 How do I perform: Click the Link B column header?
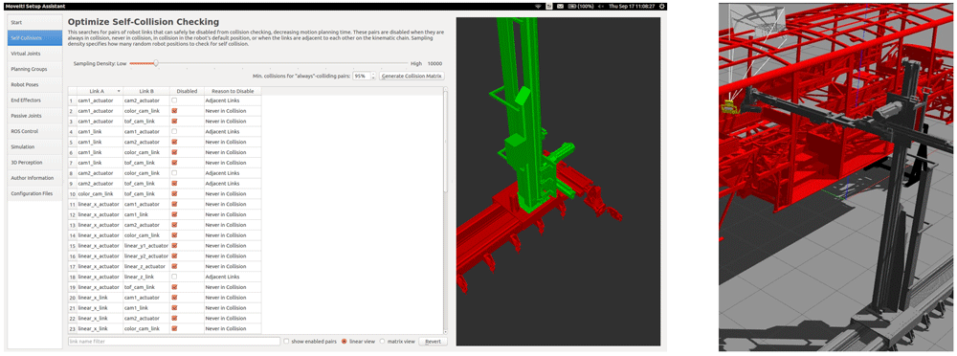145,91
